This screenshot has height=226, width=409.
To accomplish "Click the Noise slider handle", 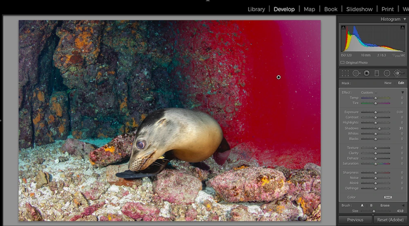I will (375, 178).
